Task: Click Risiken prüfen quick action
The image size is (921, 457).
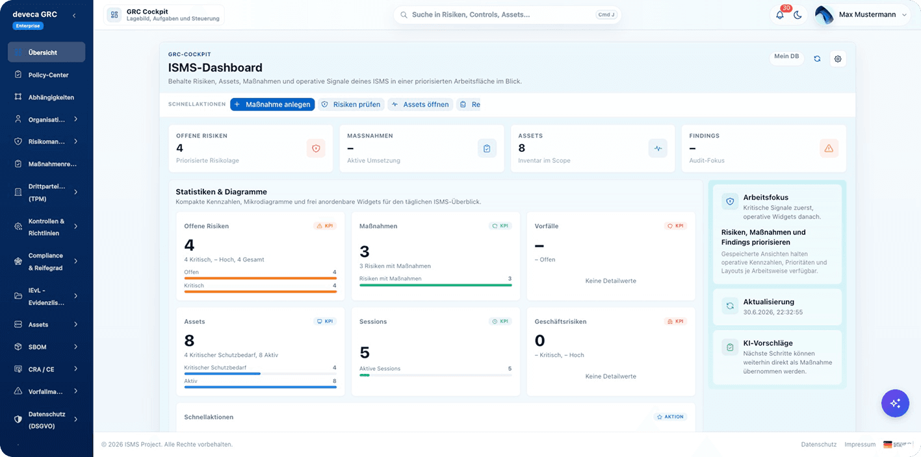Action: tap(351, 105)
